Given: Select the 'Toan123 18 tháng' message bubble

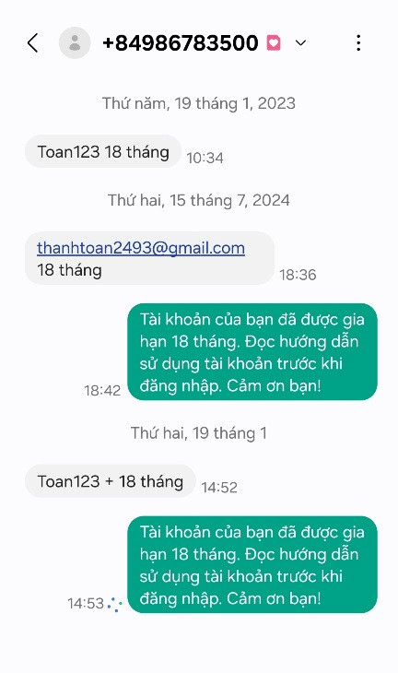Looking at the screenshot, I should [x=103, y=151].
